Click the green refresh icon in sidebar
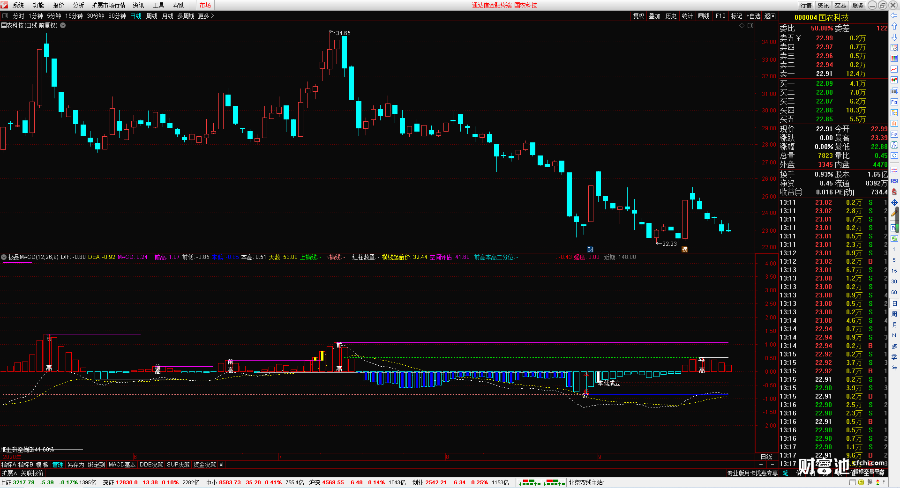 point(894,238)
